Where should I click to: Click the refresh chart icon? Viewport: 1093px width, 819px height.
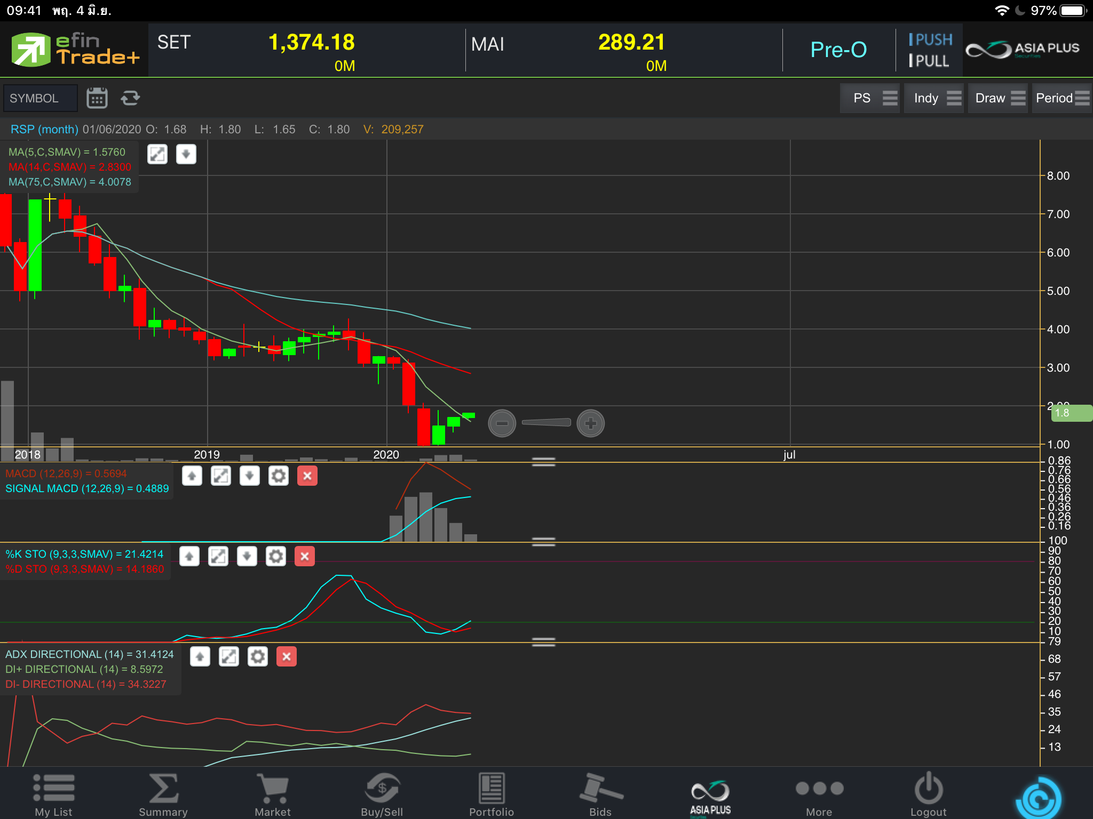[x=130, y=98]
